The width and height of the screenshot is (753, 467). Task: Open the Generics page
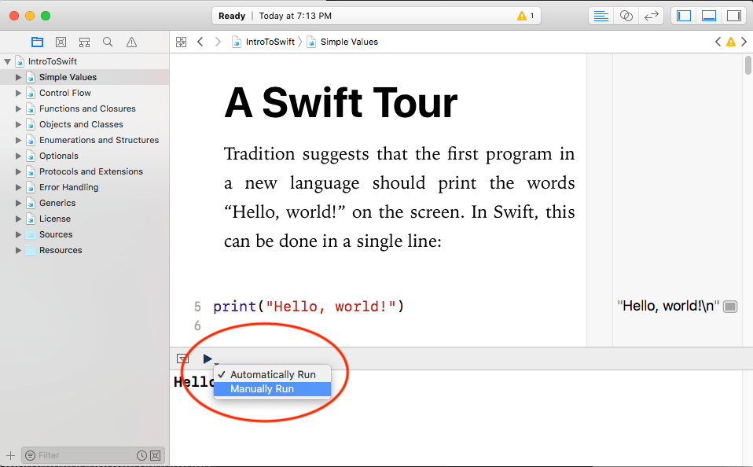click(x=85, y=203)
